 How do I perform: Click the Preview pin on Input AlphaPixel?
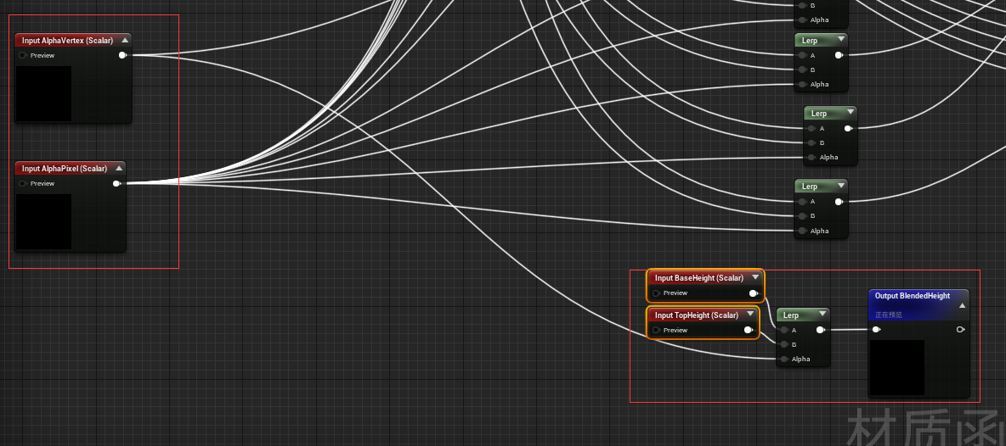[x=23, y=184]
